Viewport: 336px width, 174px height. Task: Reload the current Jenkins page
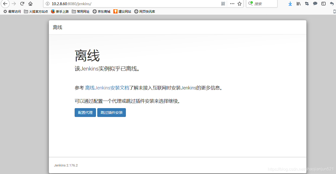22,4
